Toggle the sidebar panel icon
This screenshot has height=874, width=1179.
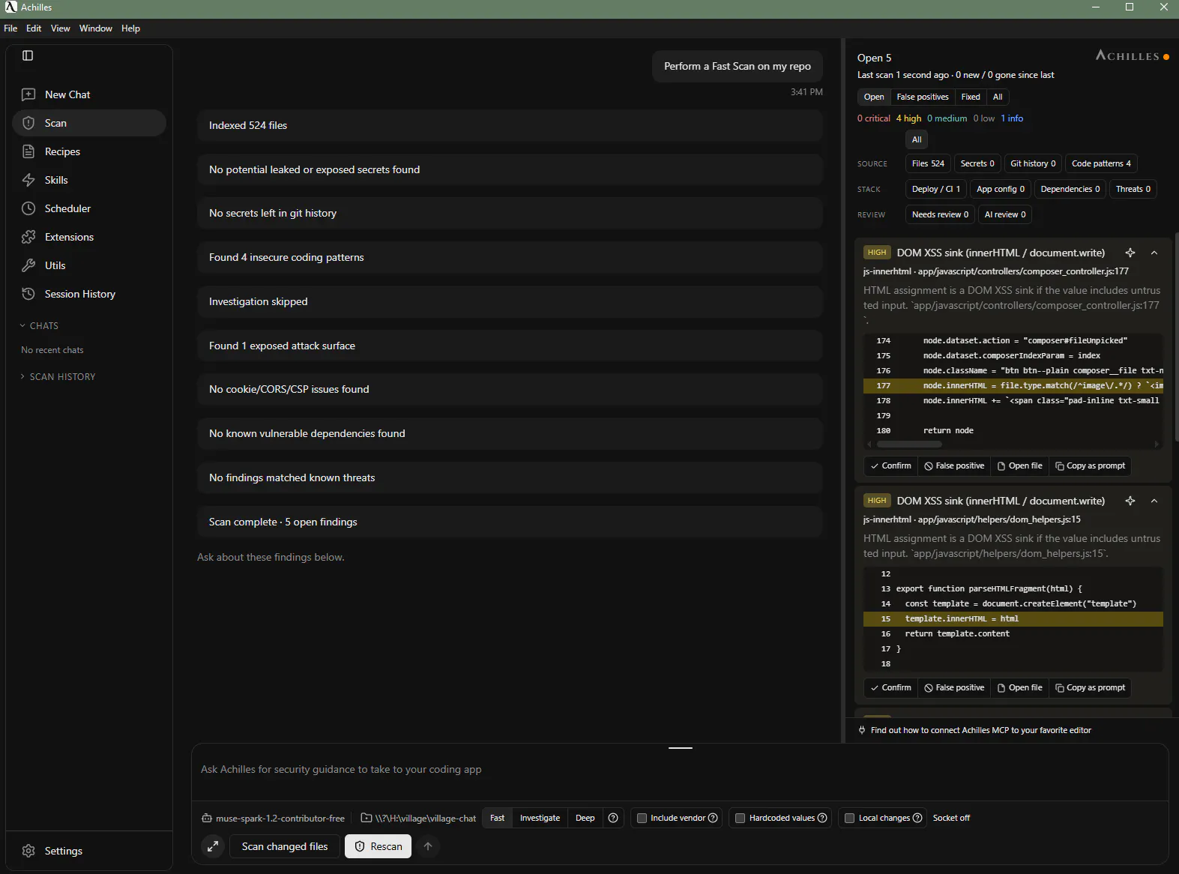pyautogui.click(x=28, y=55)
